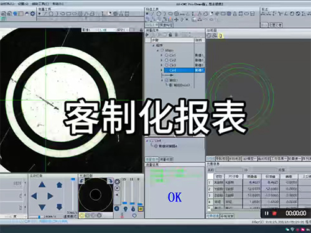Open the second menu in the menu bar
Screen dimensions: 311x233
point(23,4)
